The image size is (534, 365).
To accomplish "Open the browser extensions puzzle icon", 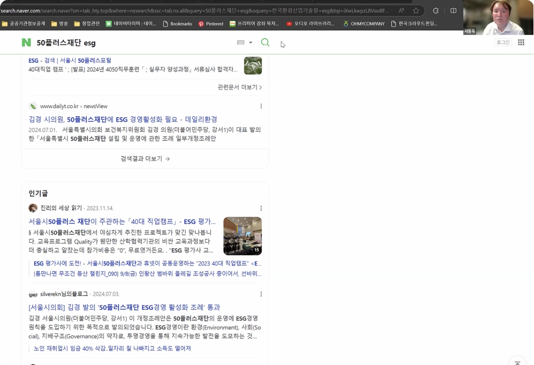I will (x=435, y=10).
